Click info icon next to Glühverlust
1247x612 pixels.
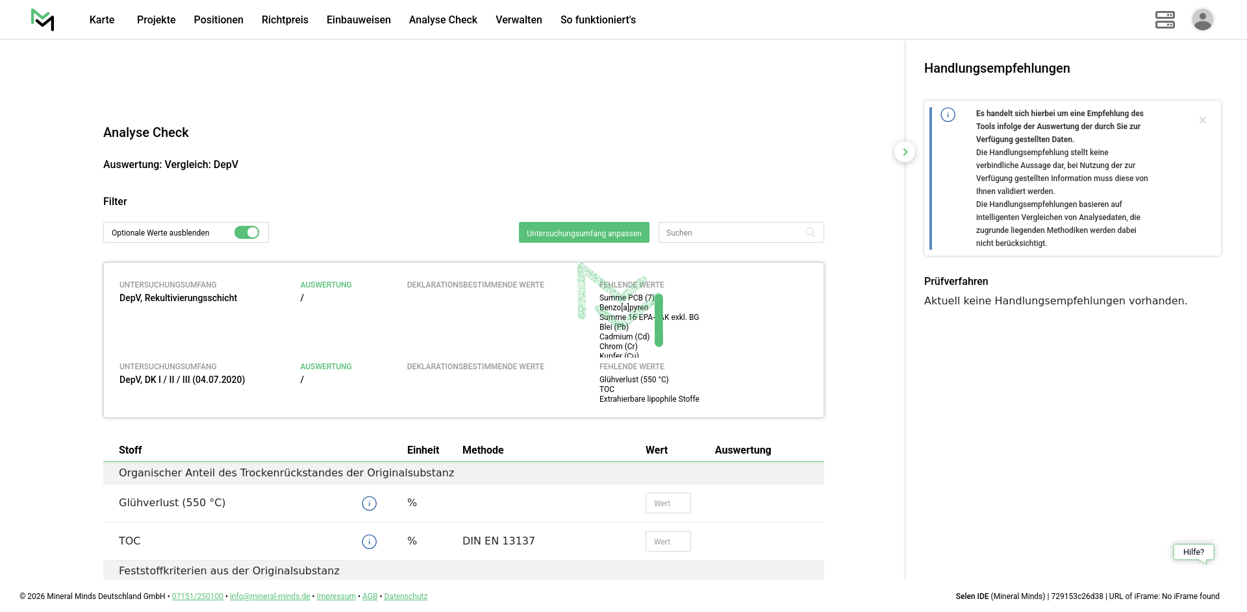coord(369,504)
